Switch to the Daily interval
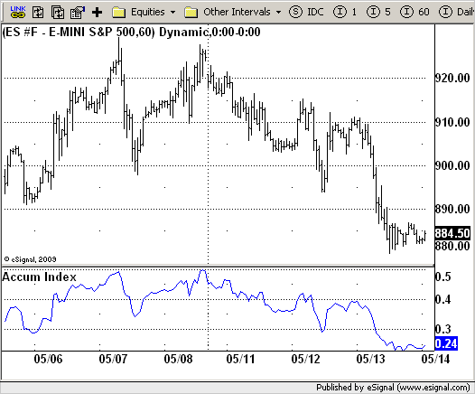This screenshot has height=394, width=475. tap(457, 12)
